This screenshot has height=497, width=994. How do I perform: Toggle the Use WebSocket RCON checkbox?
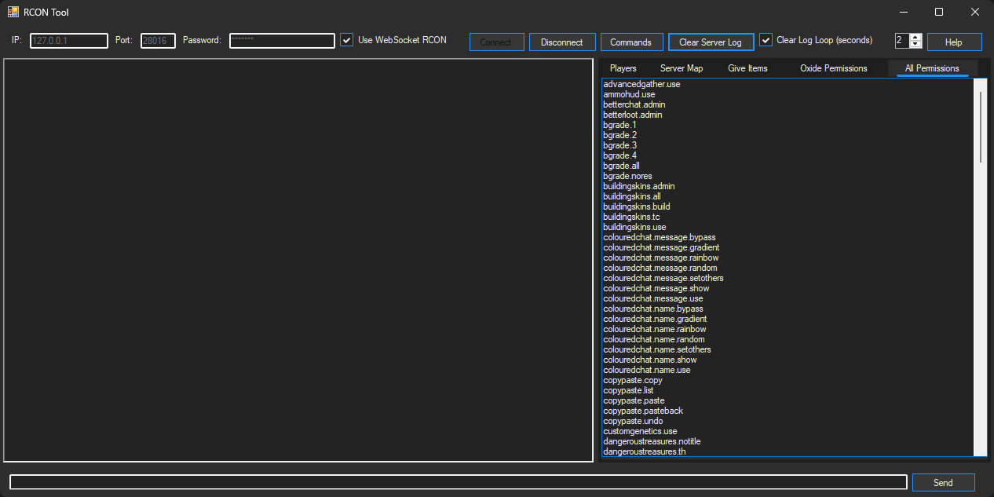(346, 40)
